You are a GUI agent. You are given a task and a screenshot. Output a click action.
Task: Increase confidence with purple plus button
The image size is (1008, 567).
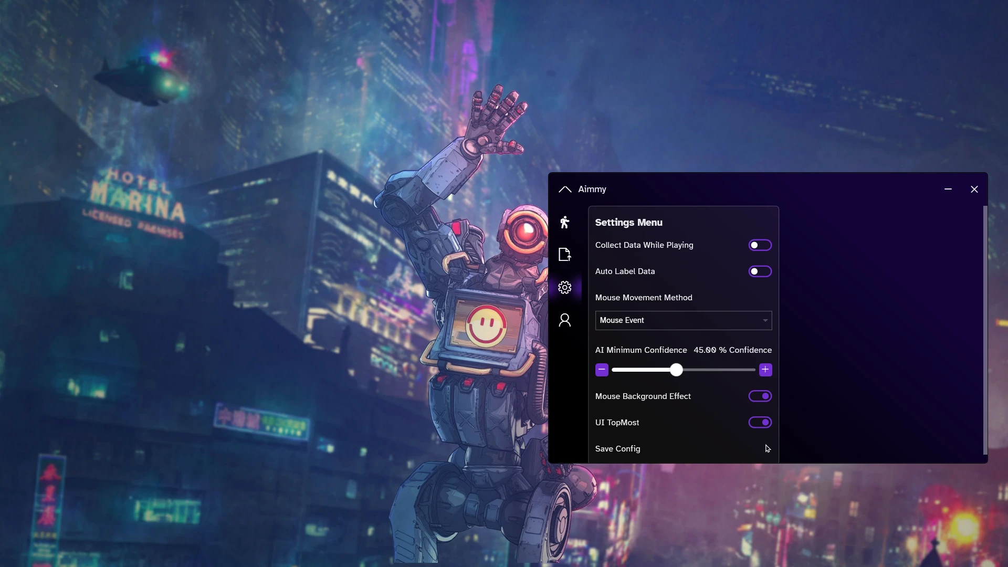point(765,370)
